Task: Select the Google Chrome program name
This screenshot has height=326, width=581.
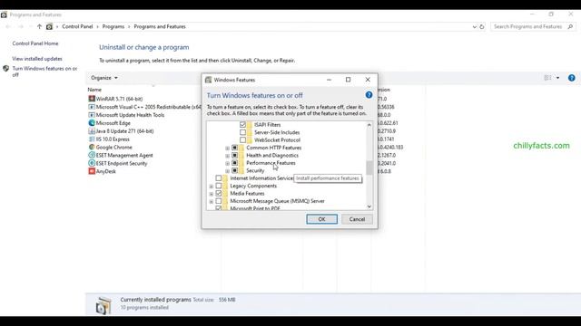Action: coord(114,147)
